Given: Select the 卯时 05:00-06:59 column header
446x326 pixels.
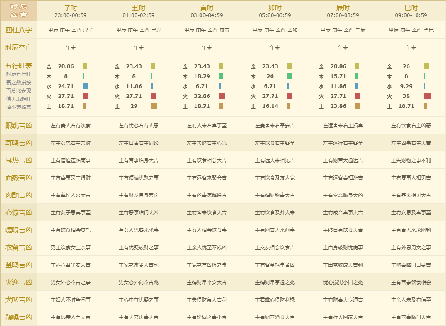Looking at the screenshot, I should point(275,11).
